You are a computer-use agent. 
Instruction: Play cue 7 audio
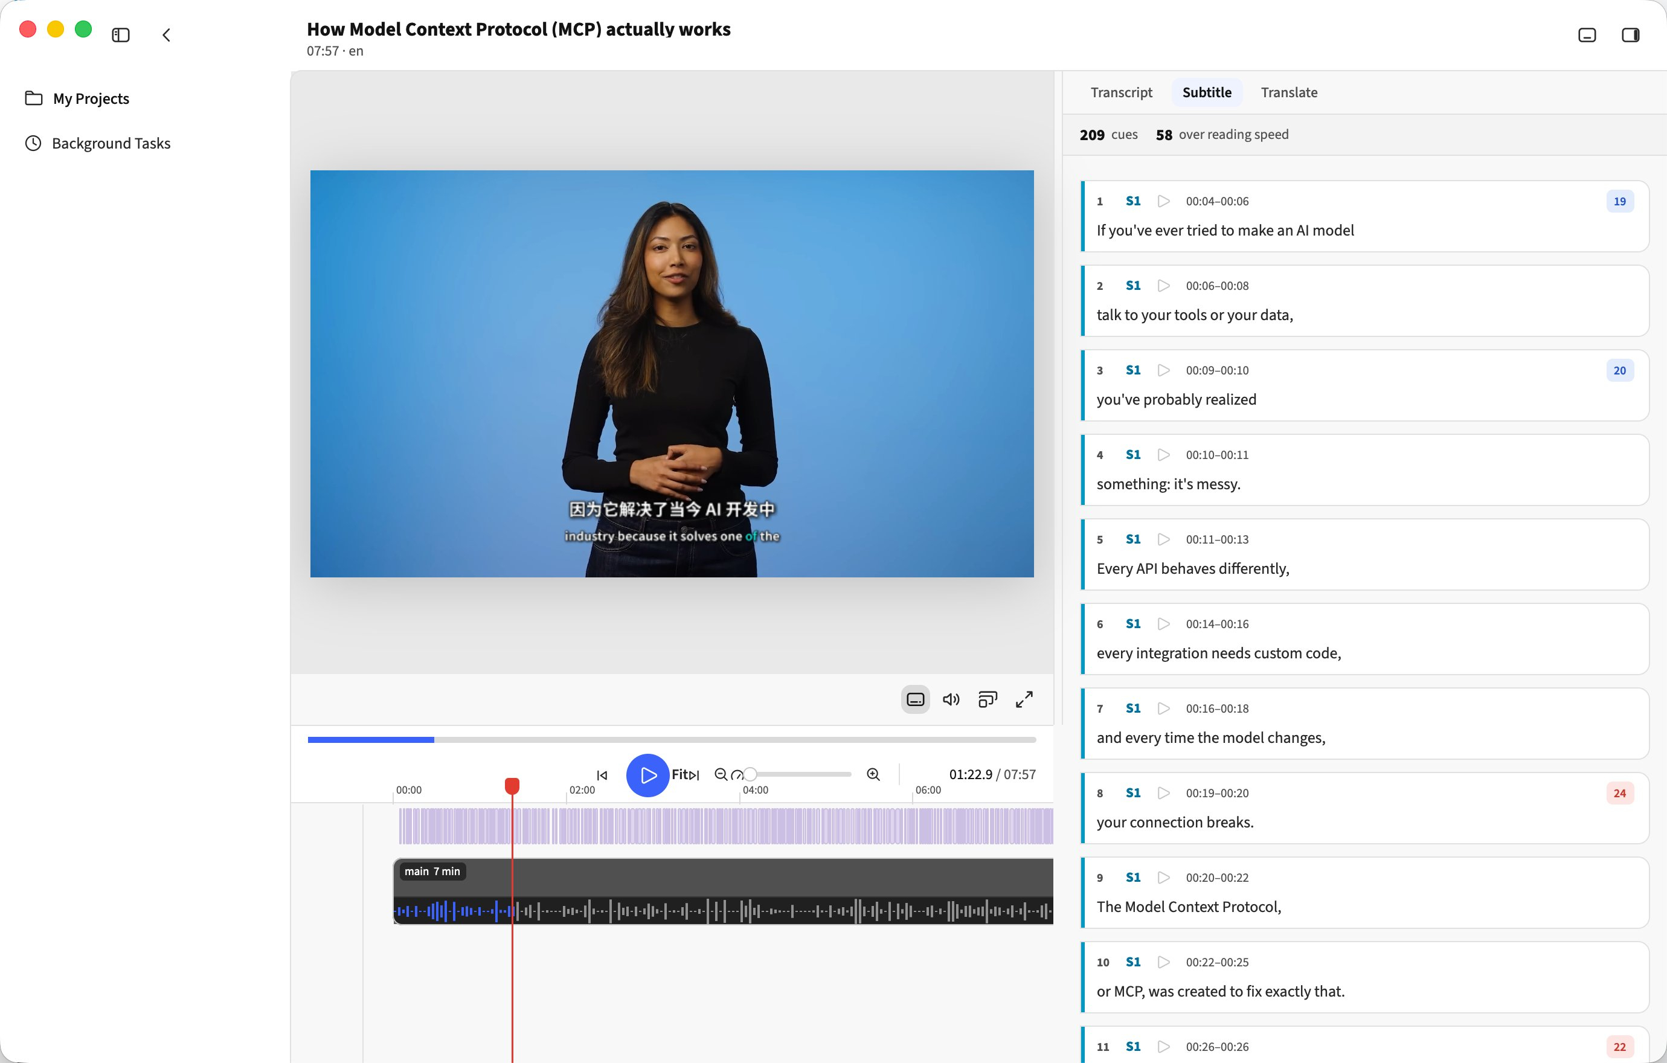pyautogui.click(x=1164, y=708)
